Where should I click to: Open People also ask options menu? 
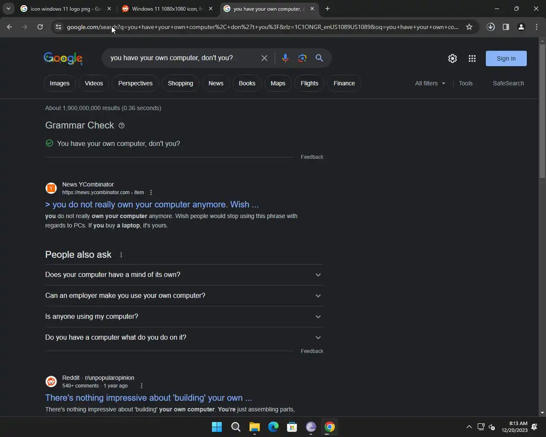(x=121, y=255)
